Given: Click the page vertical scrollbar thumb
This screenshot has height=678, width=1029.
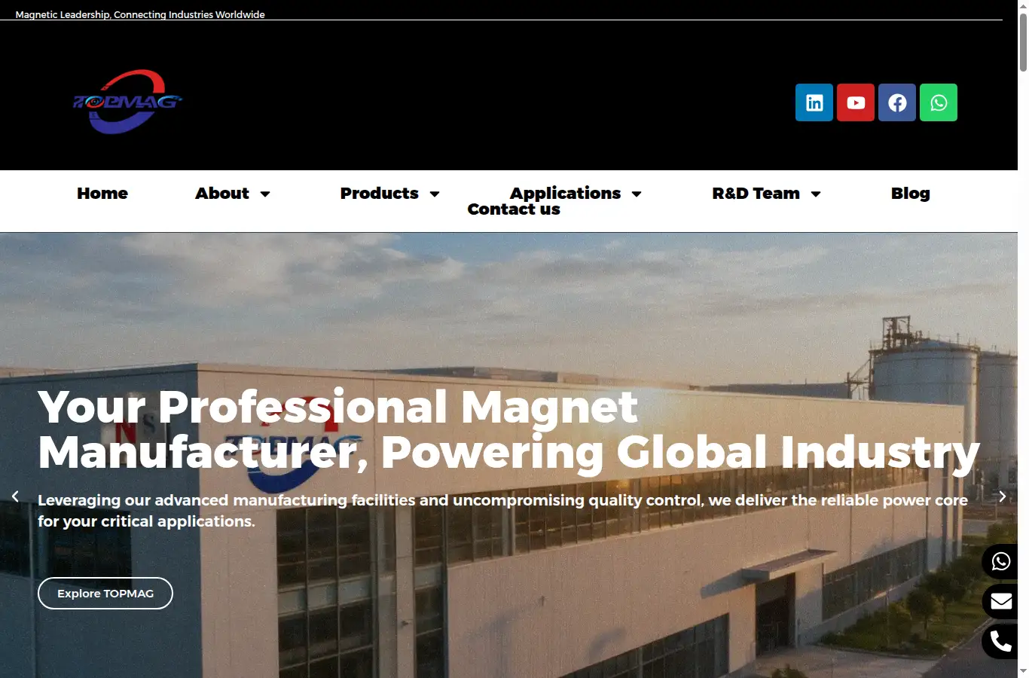Looking at the screenshot, I should click(x=1023, y=41).
